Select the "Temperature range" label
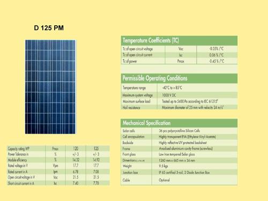Viewport: 268px width, 201px height. point(134,88)
